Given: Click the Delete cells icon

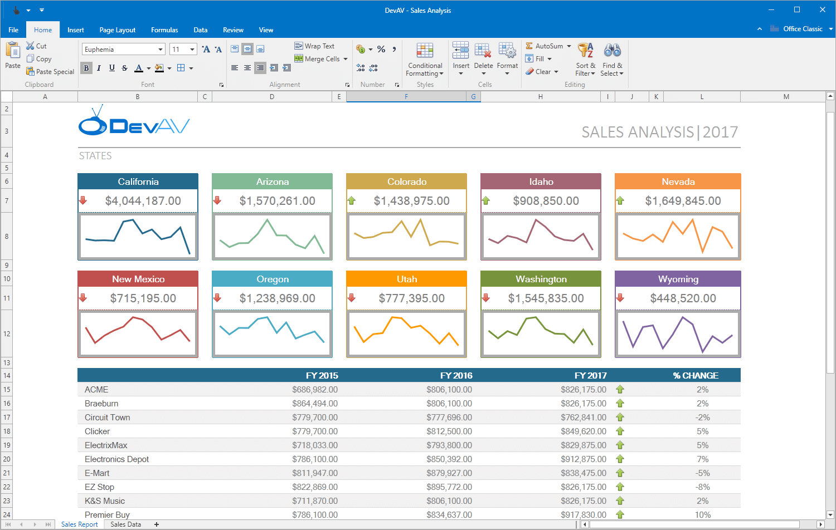Looking at the screenshot, I should click(483, 51).
